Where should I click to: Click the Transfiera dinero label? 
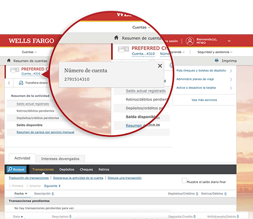[x=37, y=83]
